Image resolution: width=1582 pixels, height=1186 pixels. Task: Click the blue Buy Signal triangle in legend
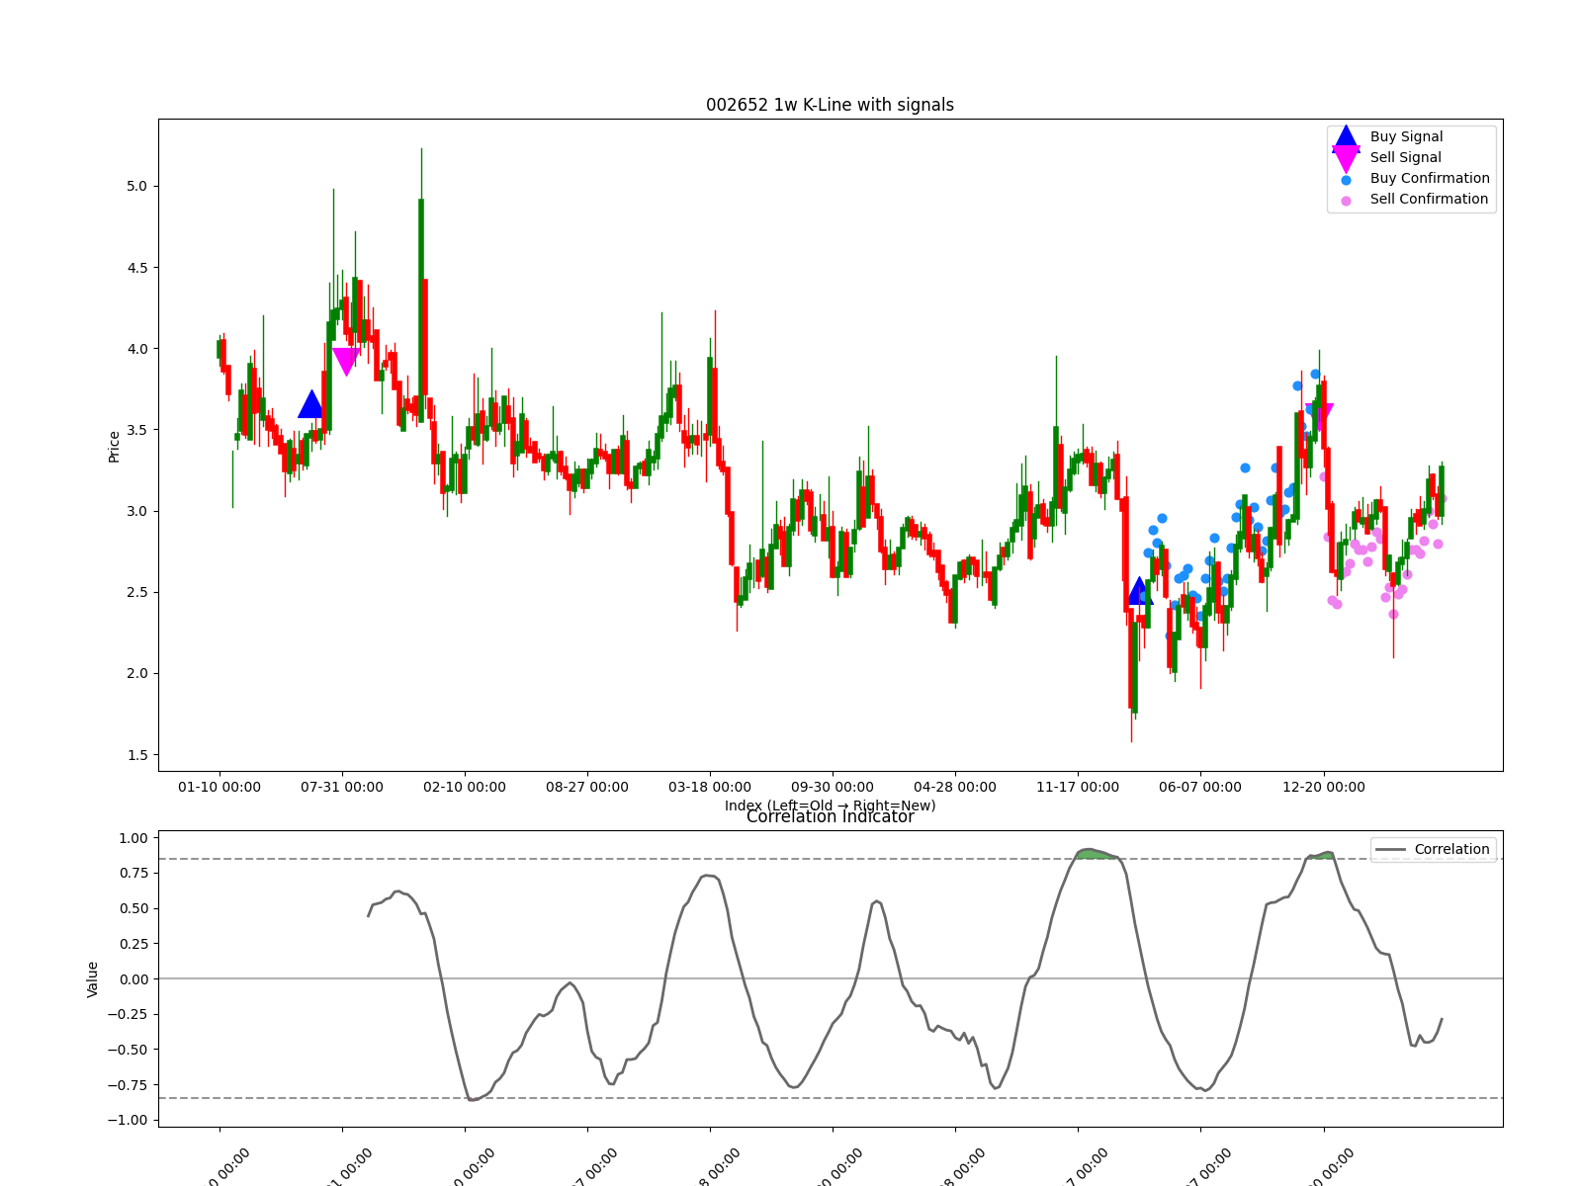(x=1346, y=137)
